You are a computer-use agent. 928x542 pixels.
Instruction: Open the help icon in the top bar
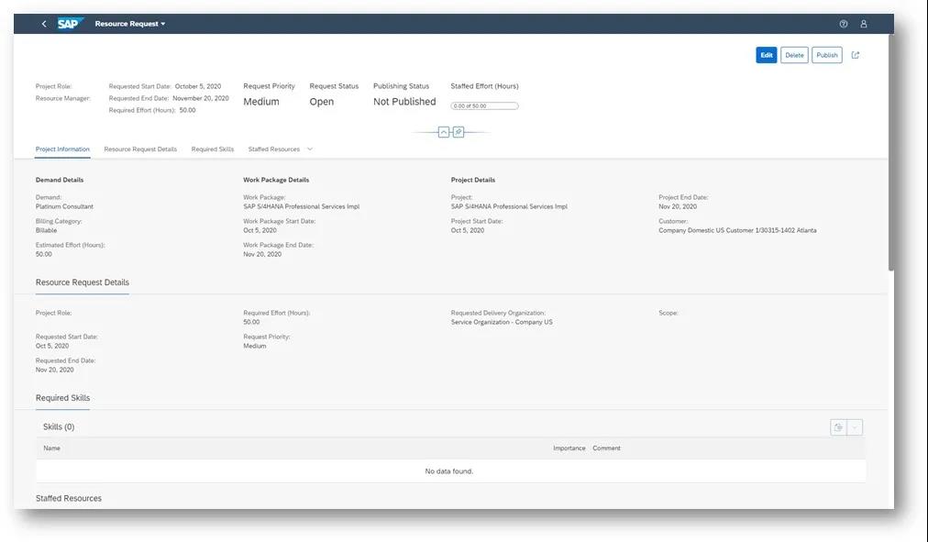pyautogui.click(x=842, y=22)
